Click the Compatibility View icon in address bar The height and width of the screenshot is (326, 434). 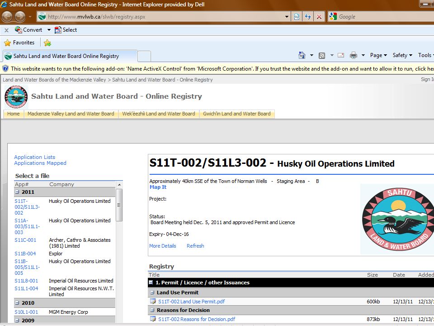coord(297,17)
